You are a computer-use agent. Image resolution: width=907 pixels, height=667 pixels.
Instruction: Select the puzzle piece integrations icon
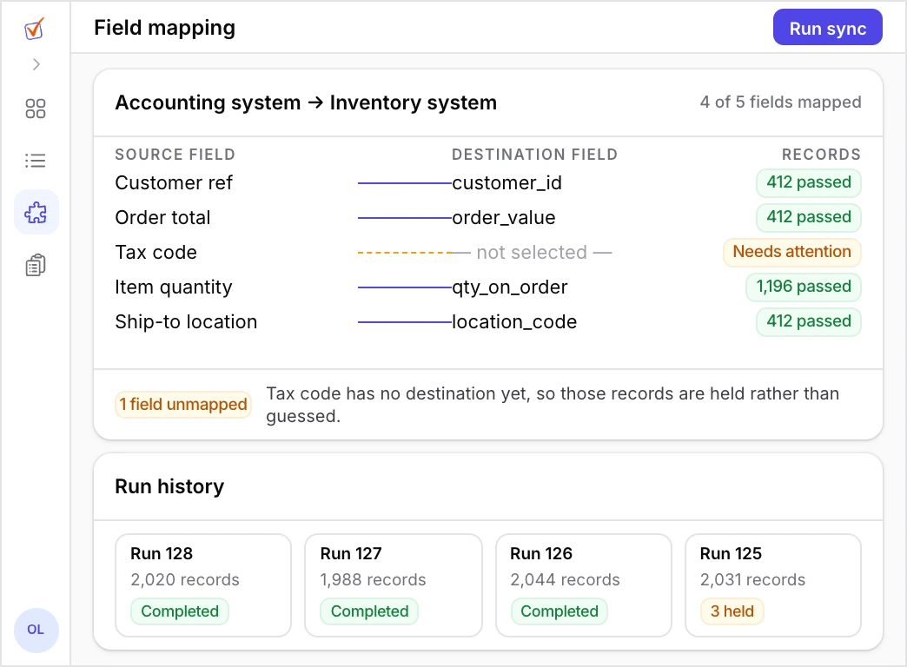[x=36, y=212]
